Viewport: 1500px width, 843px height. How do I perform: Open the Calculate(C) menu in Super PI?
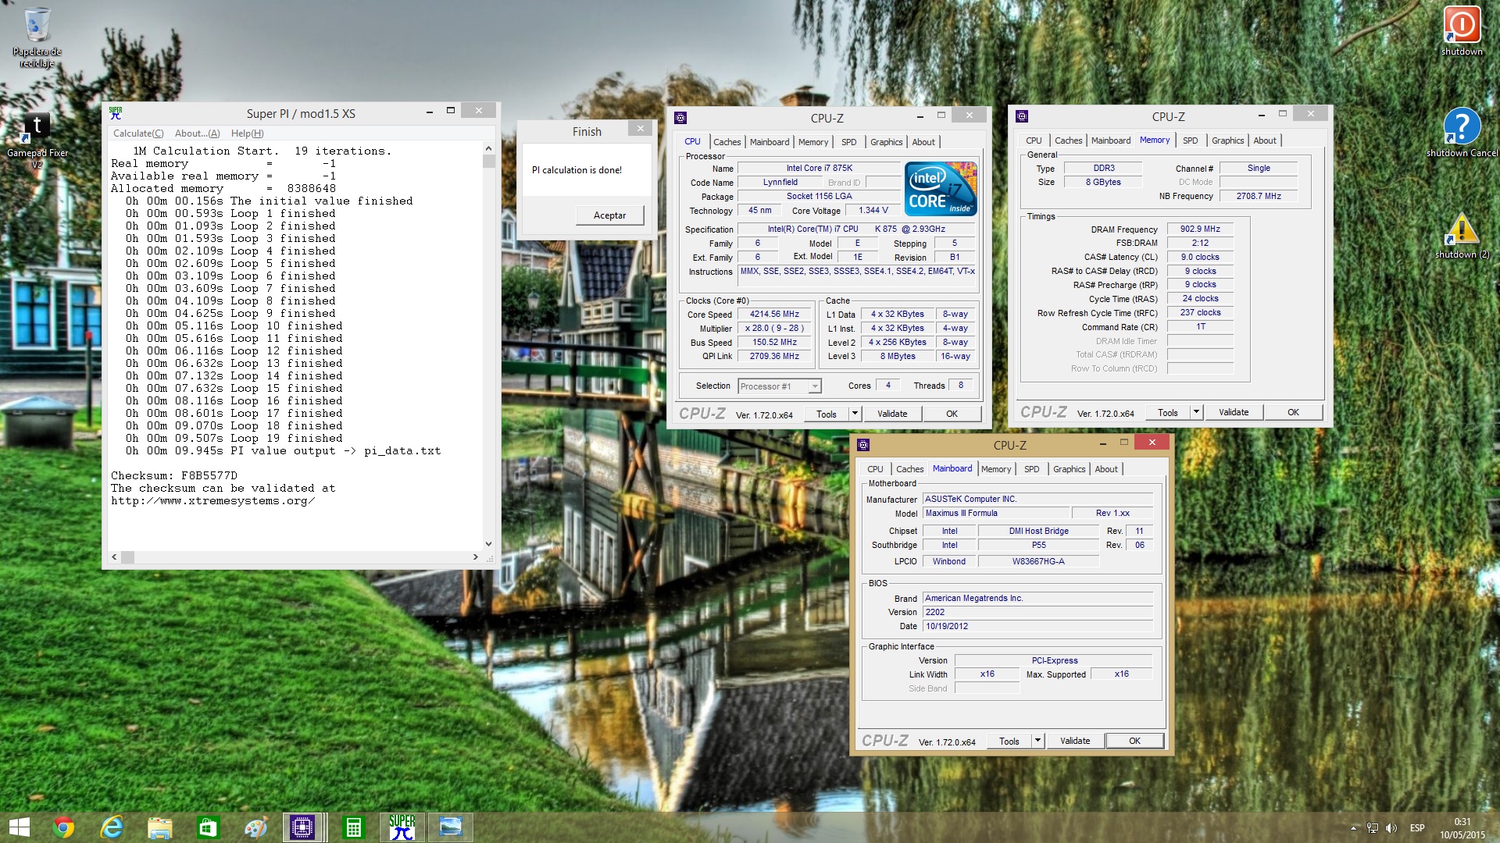[138, 133]
